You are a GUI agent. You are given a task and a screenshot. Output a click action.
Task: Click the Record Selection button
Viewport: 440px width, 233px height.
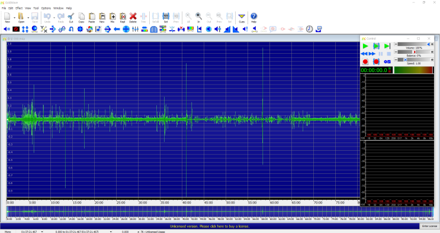point(376,62)
